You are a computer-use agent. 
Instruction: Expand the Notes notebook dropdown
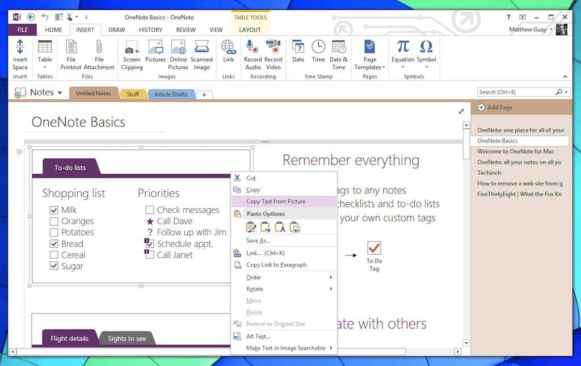(60, 92)
